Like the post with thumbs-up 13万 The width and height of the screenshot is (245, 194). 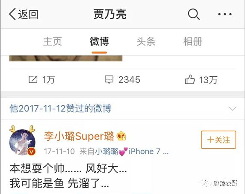tap(201, 80)
